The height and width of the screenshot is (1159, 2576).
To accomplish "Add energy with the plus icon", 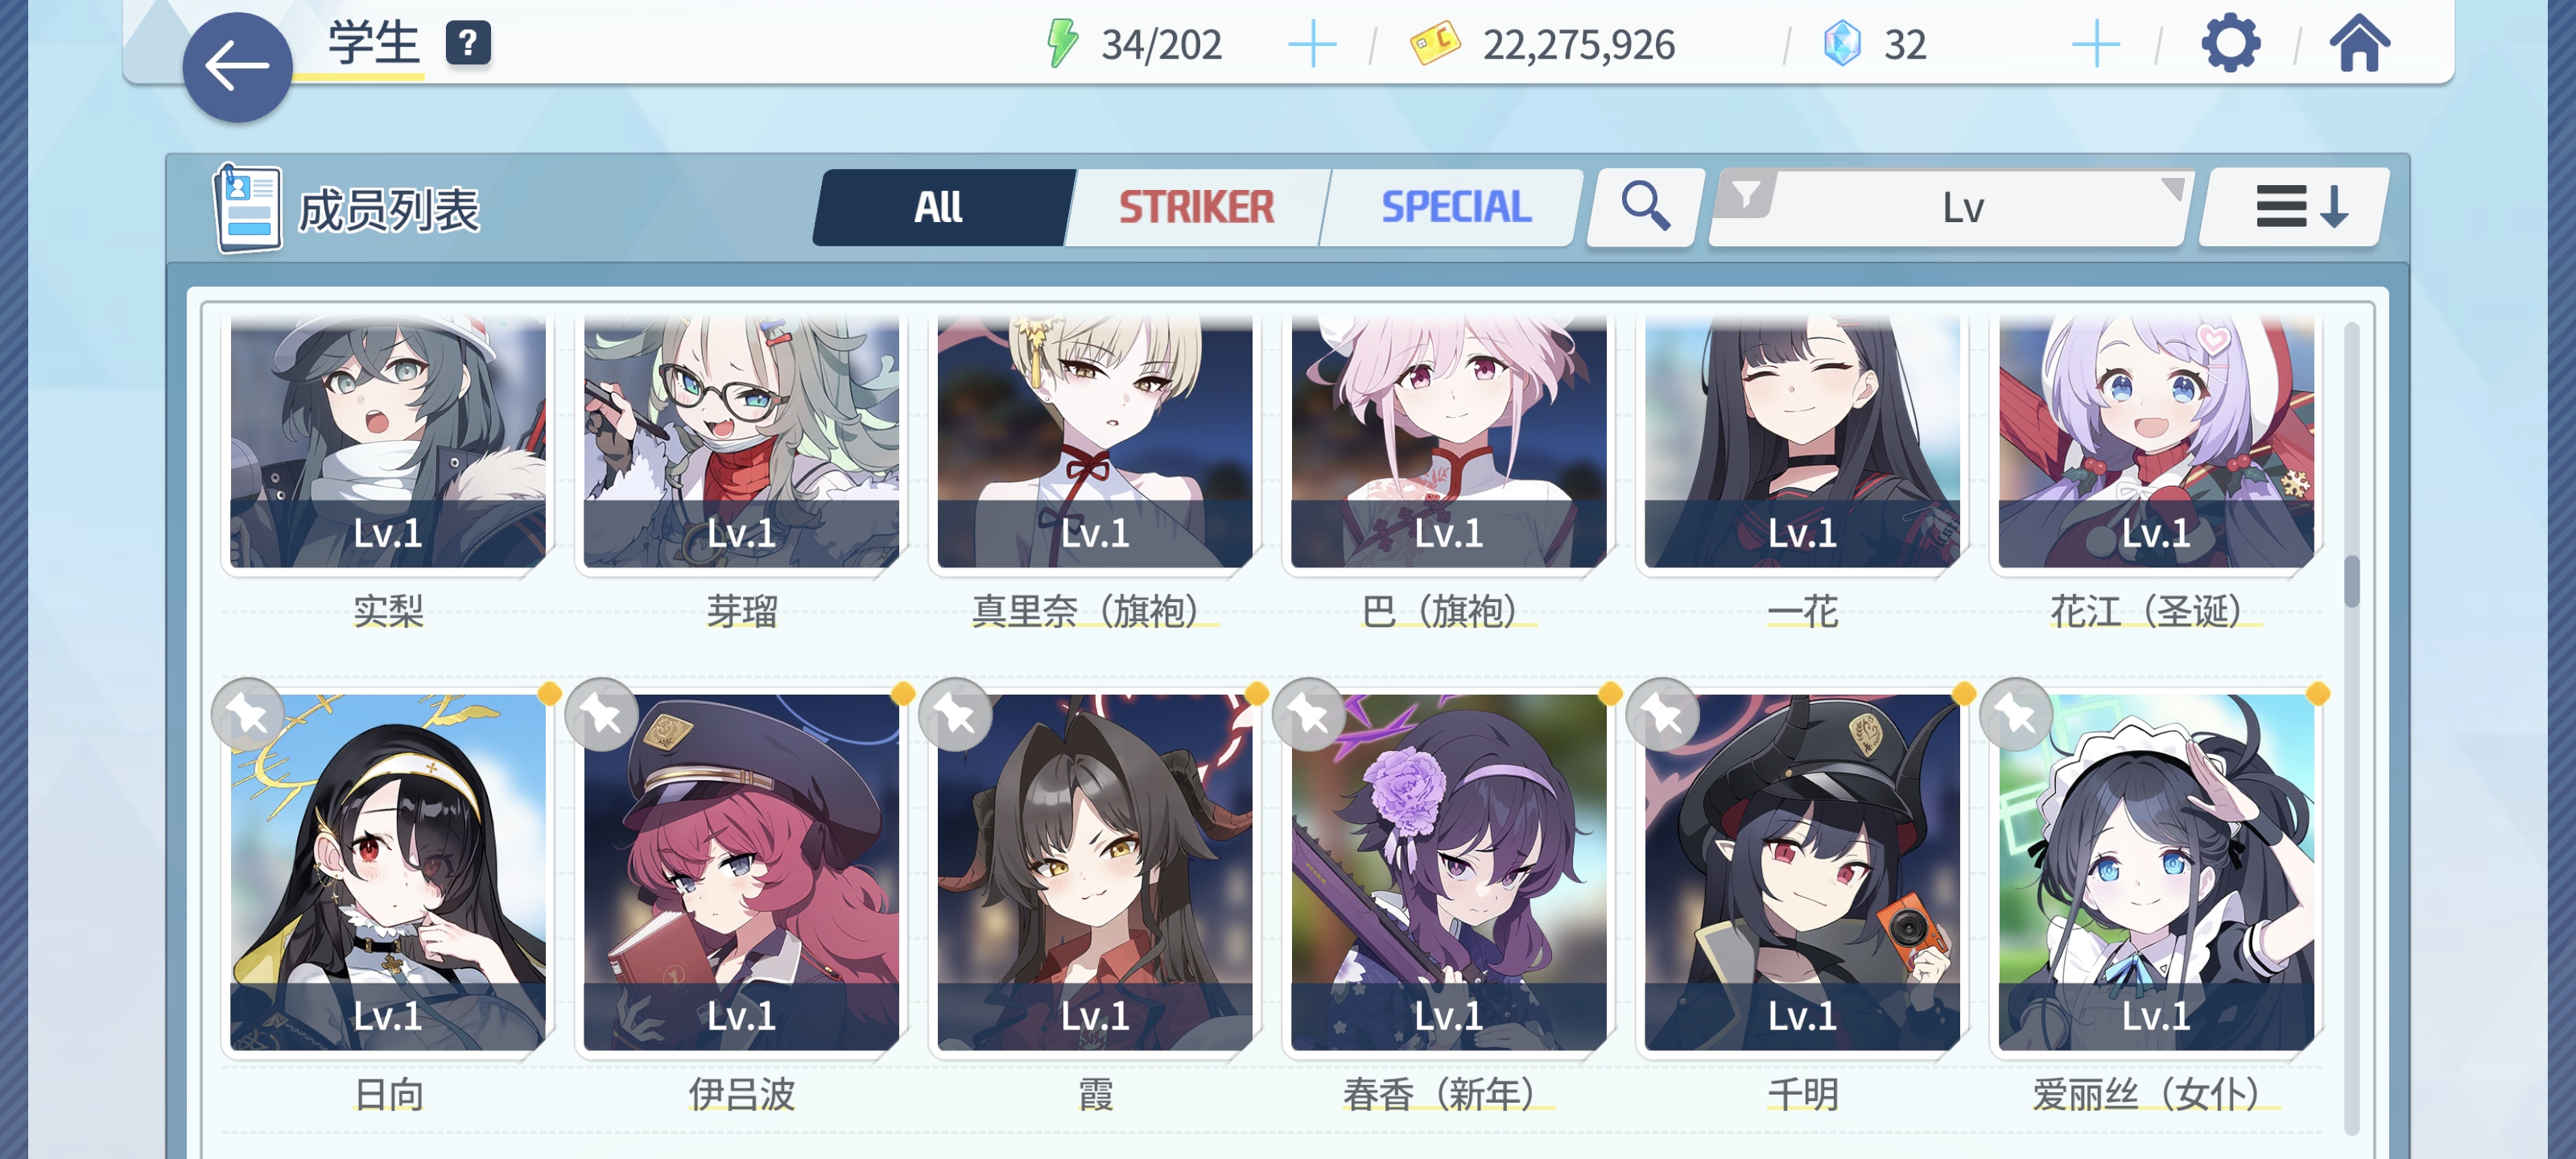I will point(1311,45).
